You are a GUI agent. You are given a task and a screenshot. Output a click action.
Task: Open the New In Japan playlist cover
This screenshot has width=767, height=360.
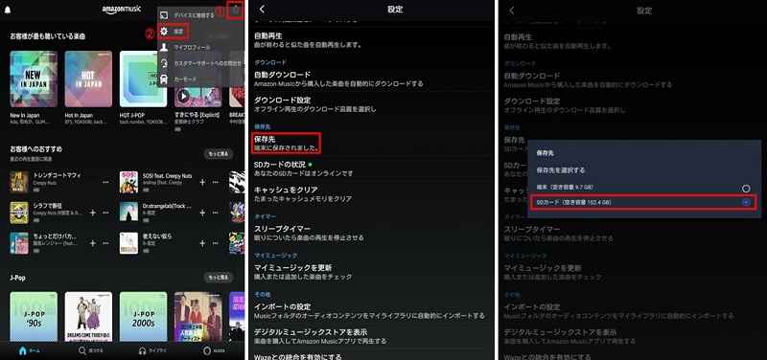(34, 79)
